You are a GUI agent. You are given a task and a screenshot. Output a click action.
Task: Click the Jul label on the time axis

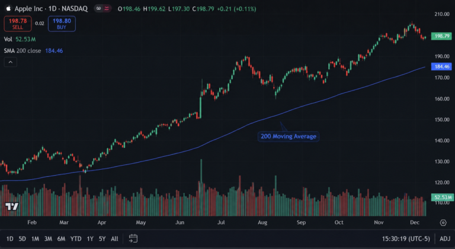(x=221, y=222)
